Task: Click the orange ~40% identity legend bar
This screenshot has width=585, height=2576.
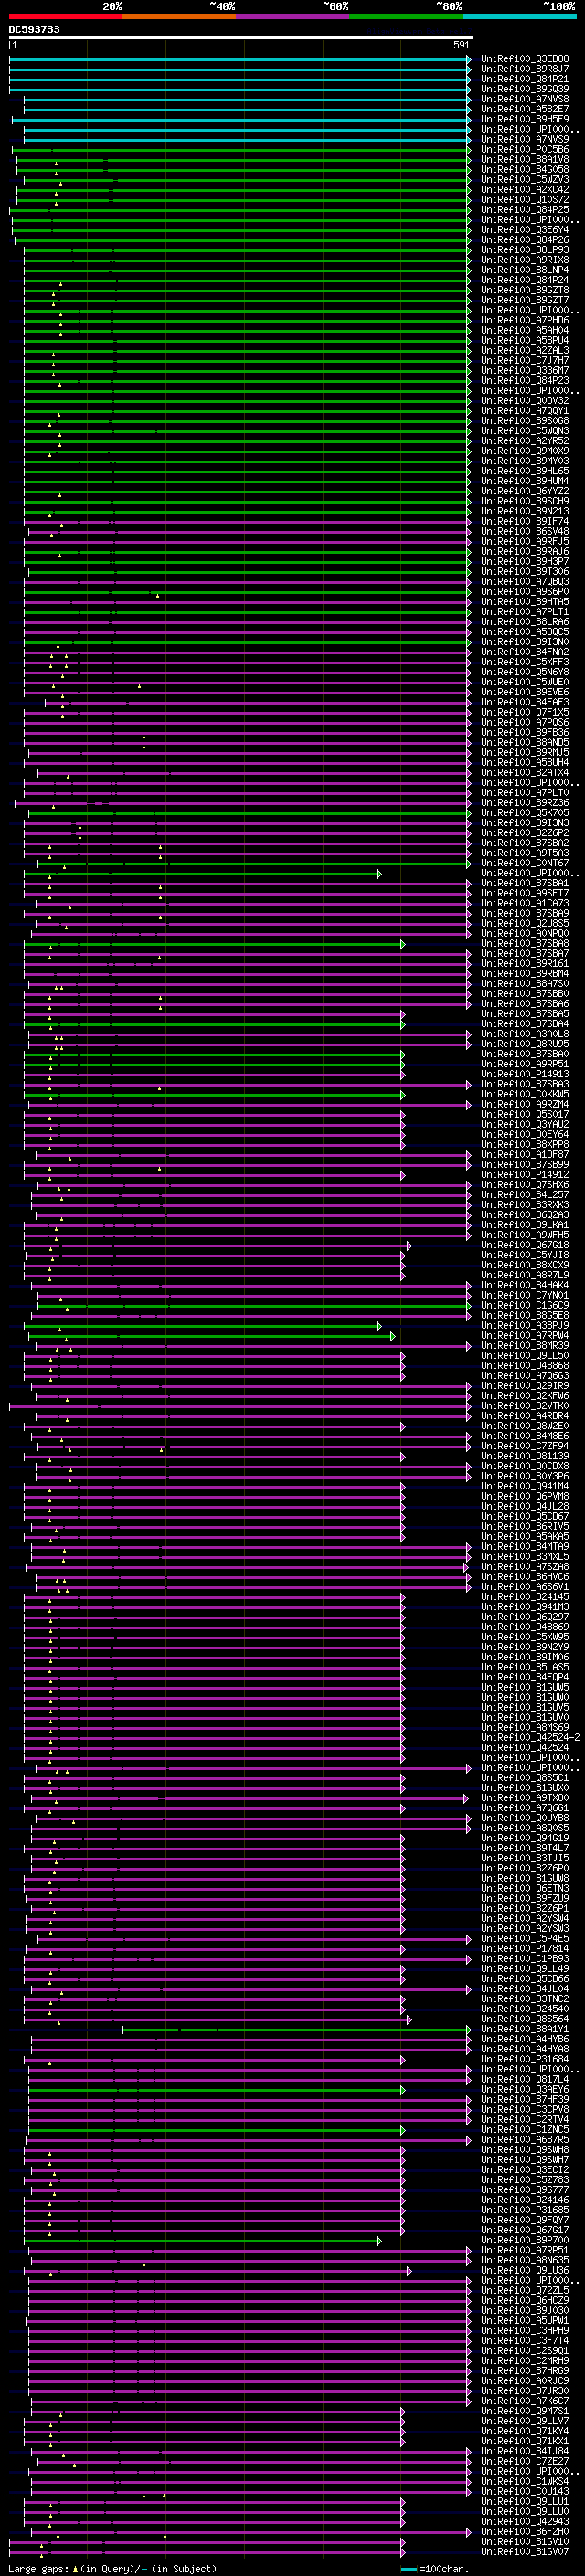Action: click(179, 16)
